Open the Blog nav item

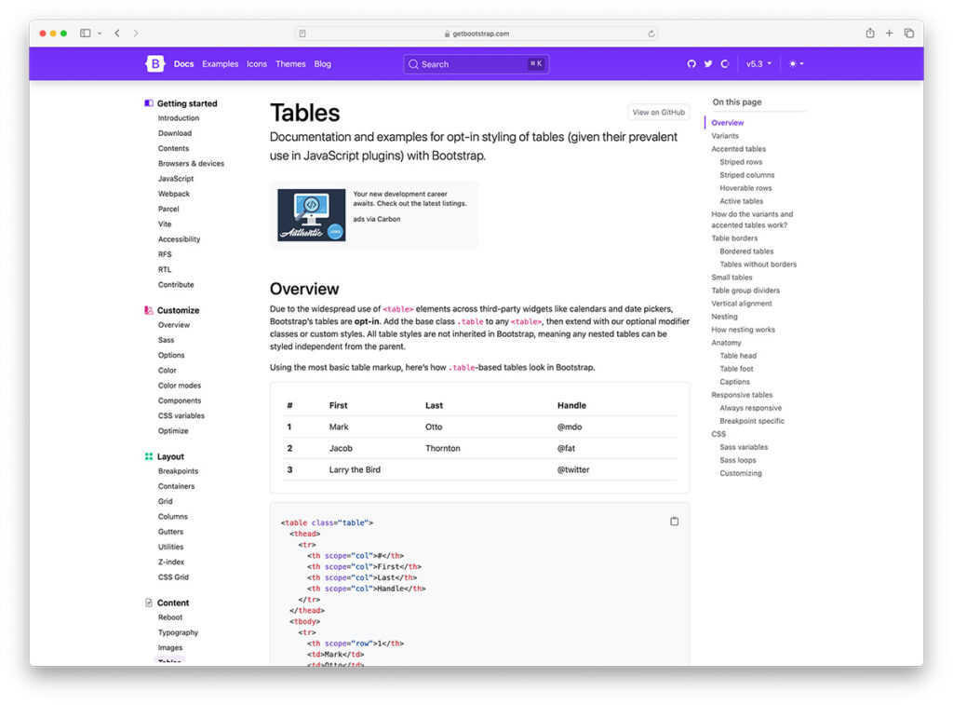[323, 64]
